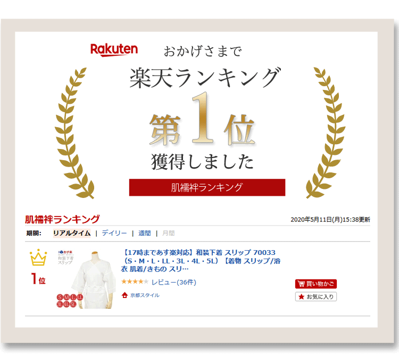Switch to the デイリー ranking tab

pyautogui.click(x=114, y=233)
